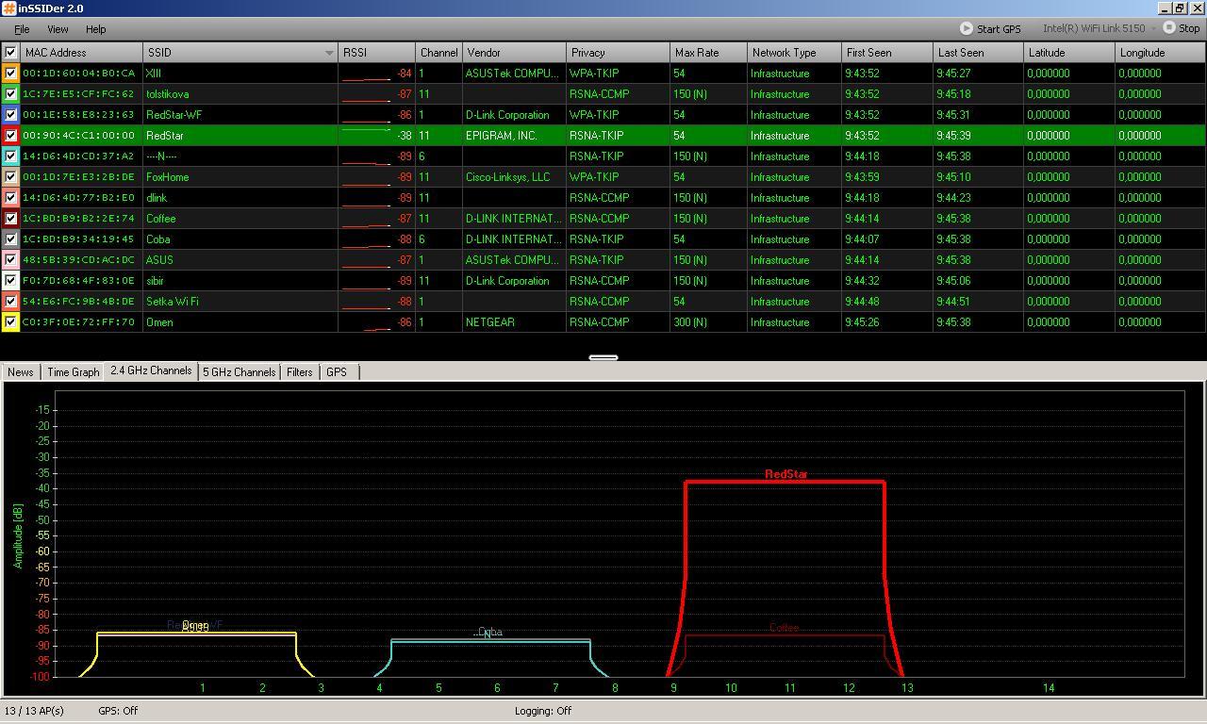The width and height of the screenshot is (1207, 724).
Task: Open the Filters tab
Action: (299, 372)
